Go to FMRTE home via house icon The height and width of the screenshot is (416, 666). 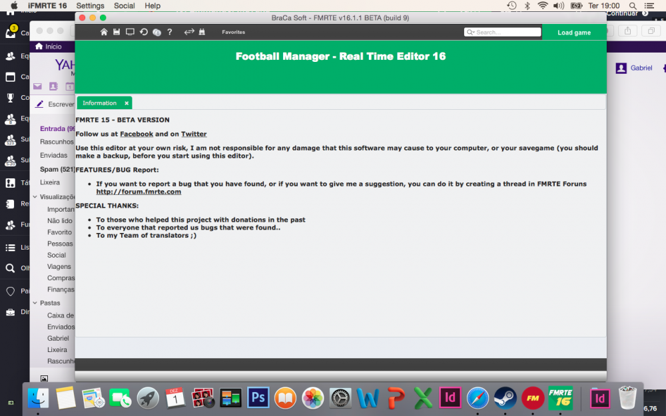click(104, 32)
